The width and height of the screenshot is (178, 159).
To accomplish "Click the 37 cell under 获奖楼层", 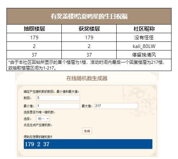I will click(89, 55).
